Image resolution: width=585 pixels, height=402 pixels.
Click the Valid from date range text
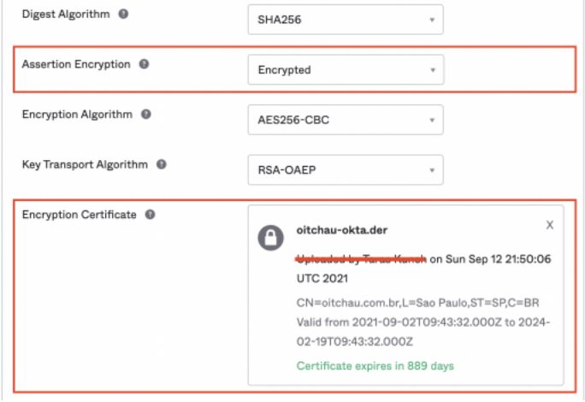pos(423,332)
